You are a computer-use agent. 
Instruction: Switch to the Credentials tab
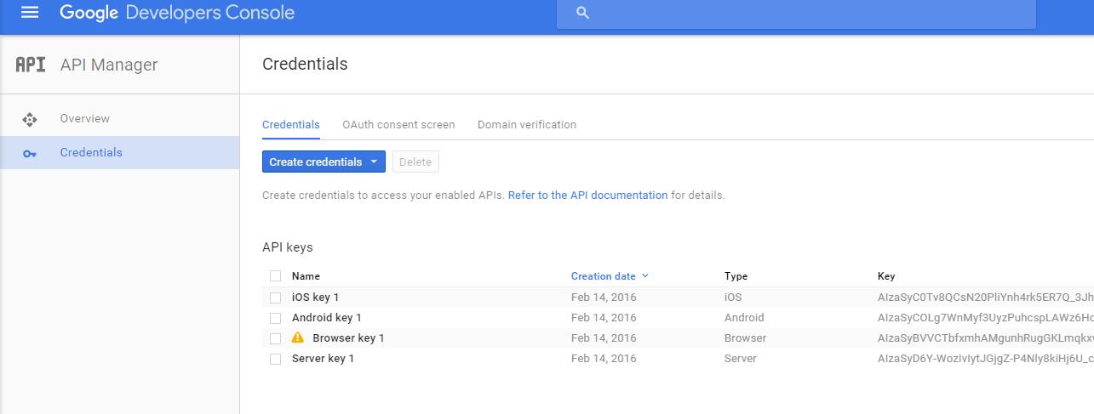(x=291, y=124)
